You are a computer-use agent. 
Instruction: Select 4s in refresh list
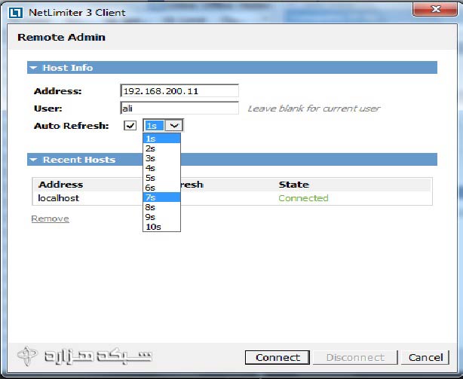(x=162, y=168)
